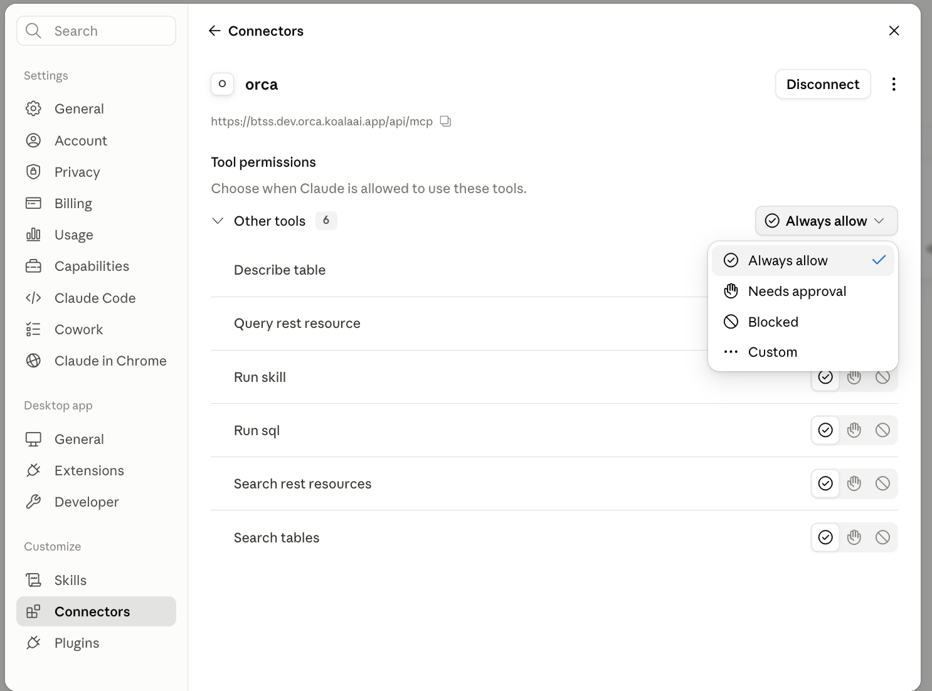Open the three-dot menu for orca

click(893, 84)
